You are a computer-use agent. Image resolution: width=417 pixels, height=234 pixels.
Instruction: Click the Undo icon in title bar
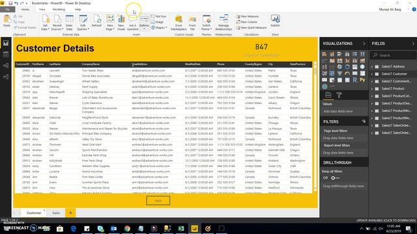coord(16,3)
